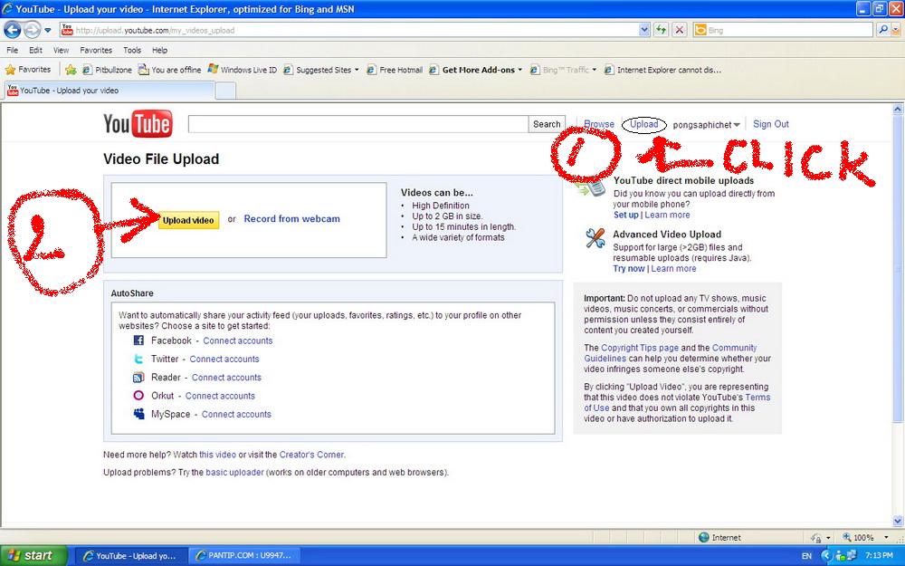The width and height of the screenshot is (905, 566).
Task: Click the Advanced Video Upload tools icon
Action: [595, 238]
